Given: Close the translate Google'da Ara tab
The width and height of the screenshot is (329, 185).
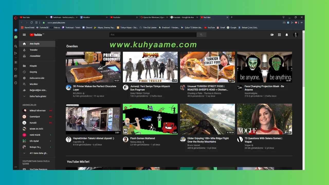Looking at the screenshot, I should coord(197,17).
